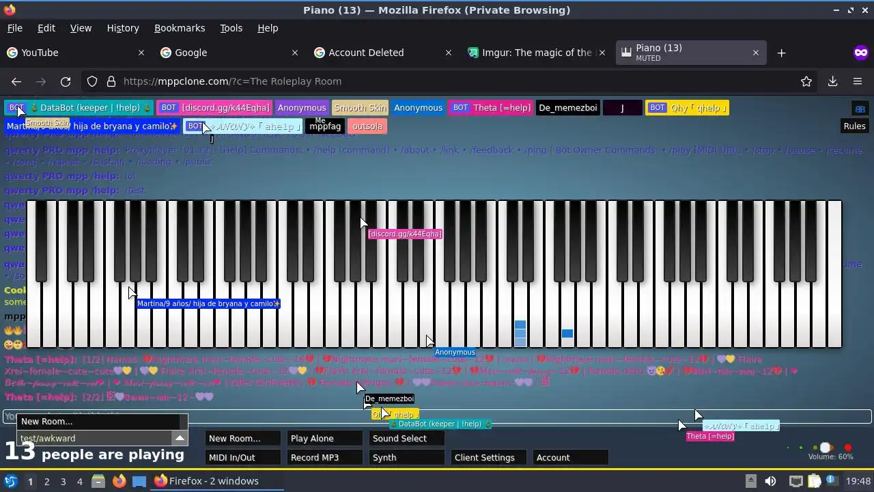Switch to workspace 3 in the pager
Image resolution: width=874 pixels, height=492 pixels.
(x=63, y=481)
